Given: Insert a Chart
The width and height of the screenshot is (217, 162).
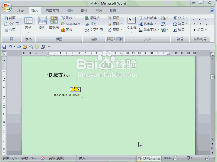Looking at the screenshot, I should [69, 30].
